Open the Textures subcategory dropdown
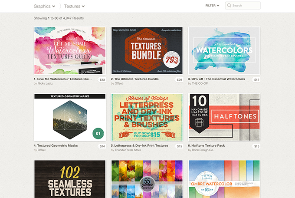This screenshot has height=198, width=295. click(74, 6)
